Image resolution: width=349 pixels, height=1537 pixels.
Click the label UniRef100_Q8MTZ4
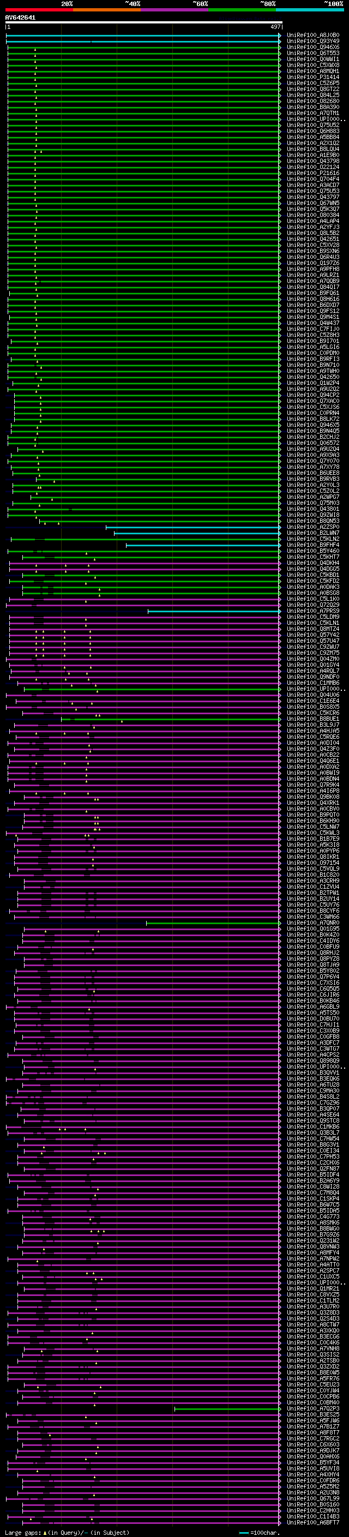(312, 629)
